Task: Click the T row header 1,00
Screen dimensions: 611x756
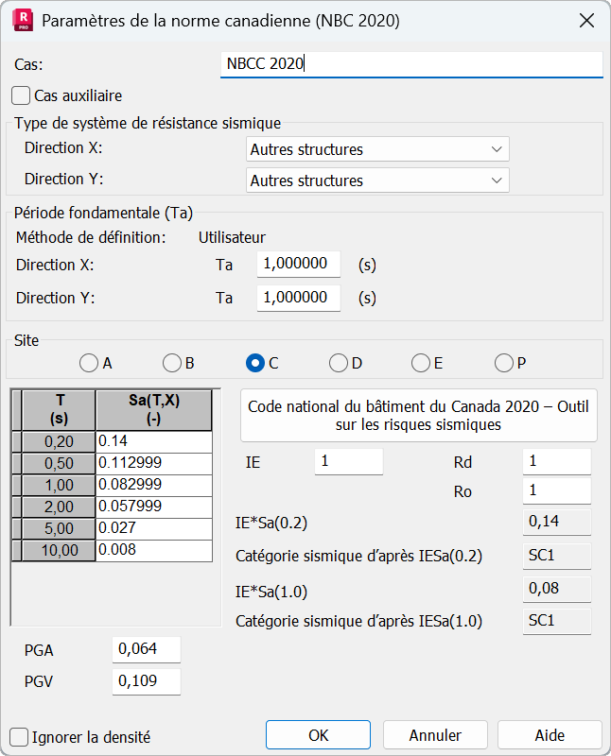Action: click(x=59, y=485)
